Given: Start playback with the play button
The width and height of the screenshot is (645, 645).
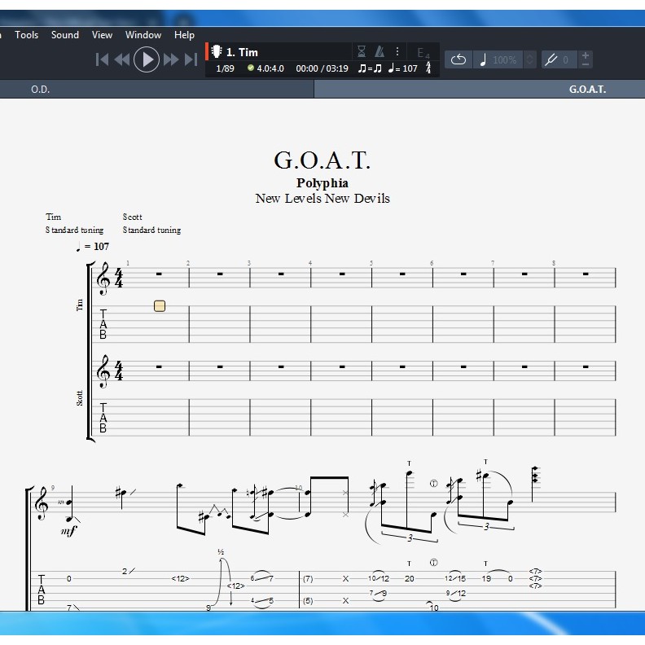Looking at the screenshot, I should 146,59.
